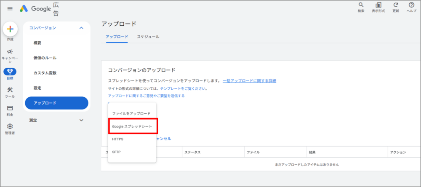Select the goals (目標) trophy icon
The image size is (421, 187).
click(x=10, y=72)
